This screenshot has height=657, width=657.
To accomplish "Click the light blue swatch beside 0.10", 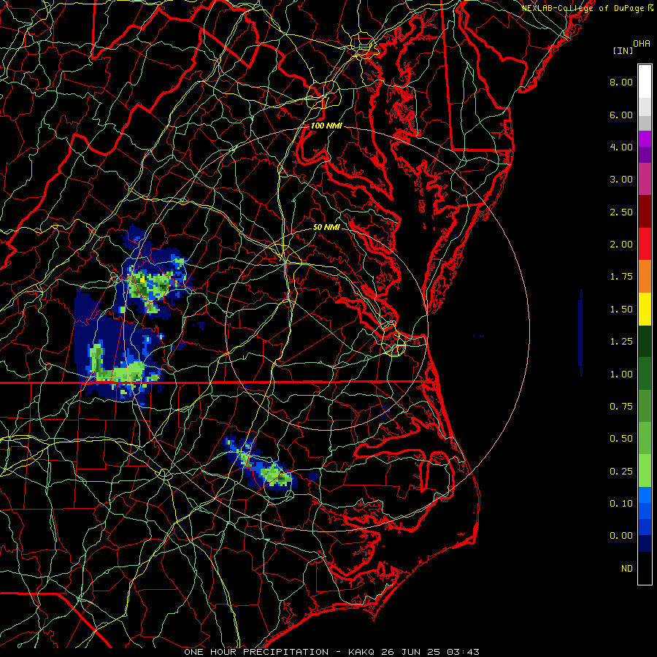I will pyautogui.click(x=645, y=495).
